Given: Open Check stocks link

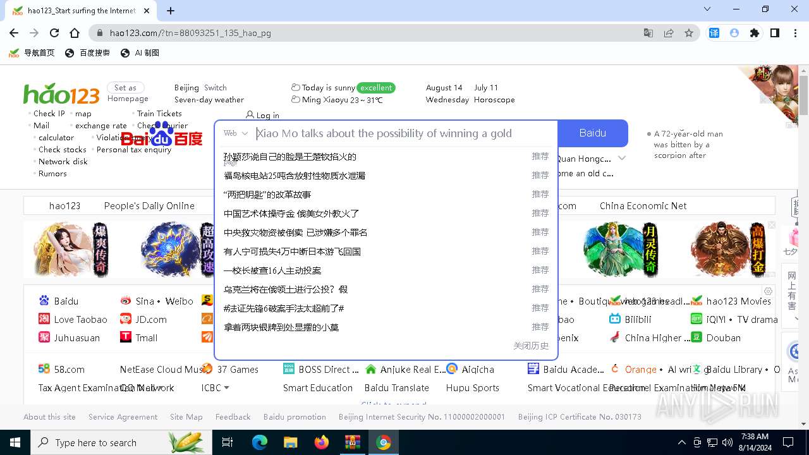Looking at the screenshot, I should click(62, 150).
